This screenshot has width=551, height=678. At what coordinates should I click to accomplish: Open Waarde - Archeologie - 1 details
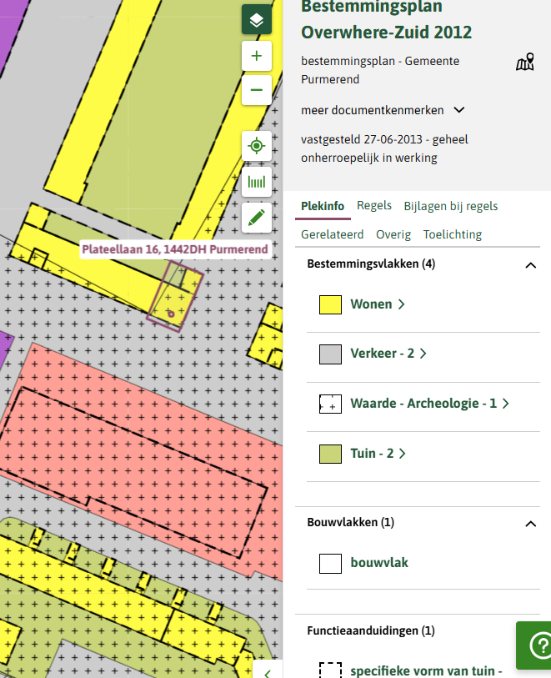point(429,404)
